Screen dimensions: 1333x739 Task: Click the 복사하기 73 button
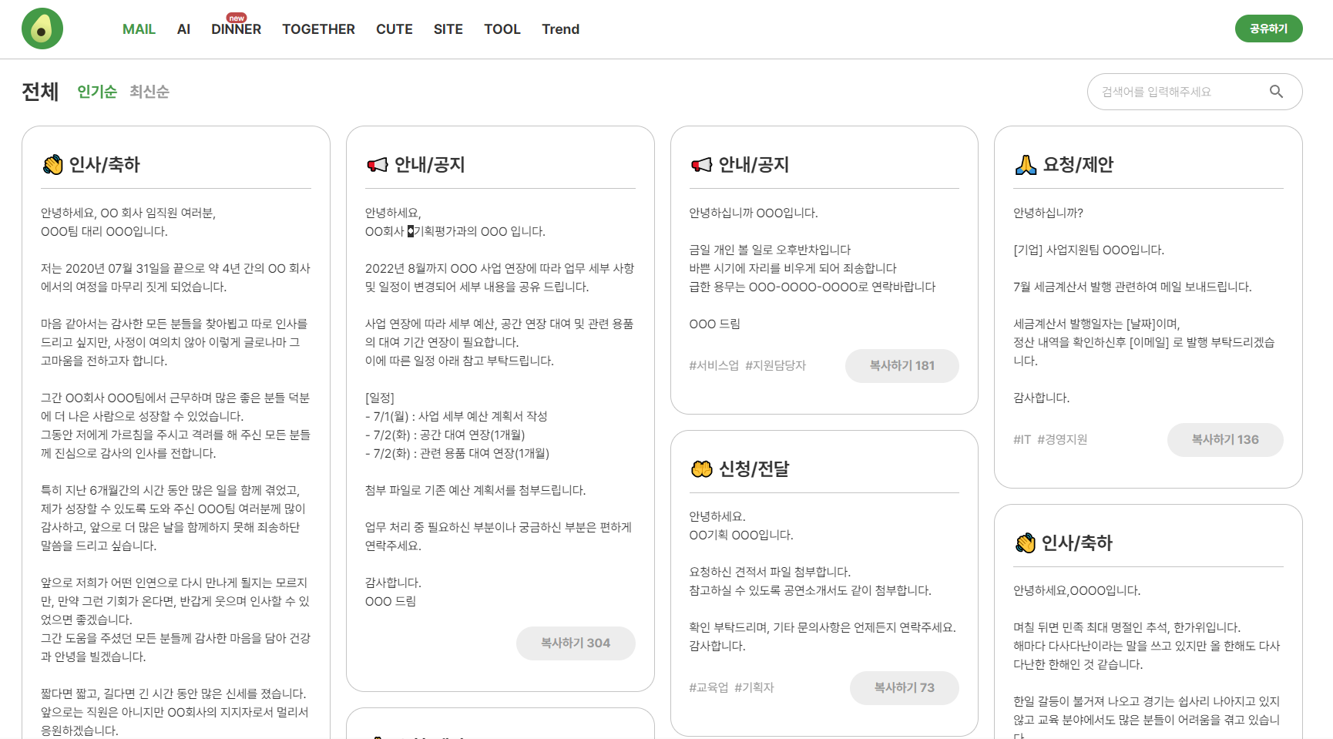pyautogui.click(x=905, y=688)
